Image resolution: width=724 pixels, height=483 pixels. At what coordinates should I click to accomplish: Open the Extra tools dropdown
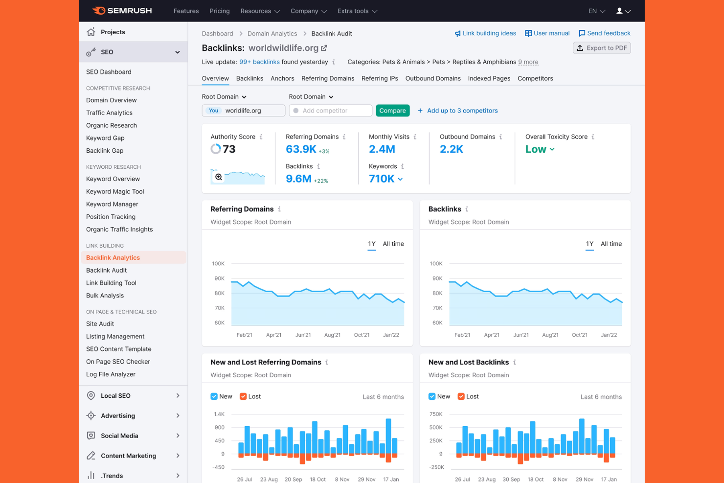(357, 11)
